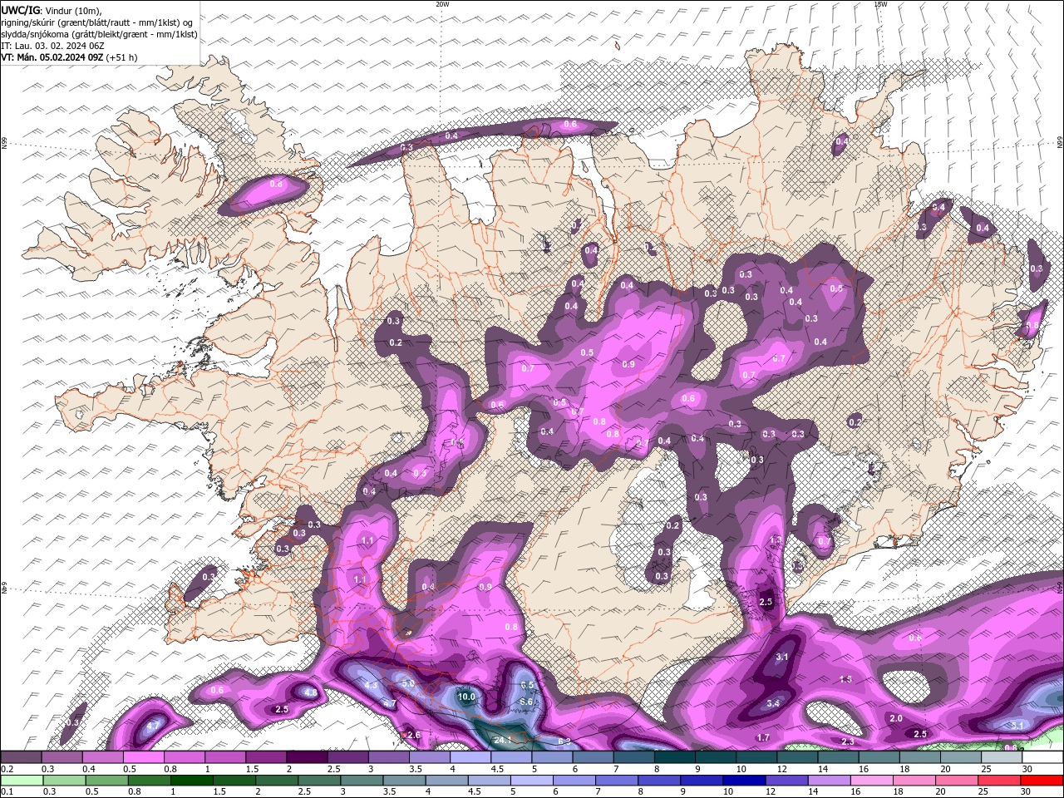
Task: Click the 'VT: Mán. 05.02.2024 09Z' valid time
Action: [x=52, y=57]
